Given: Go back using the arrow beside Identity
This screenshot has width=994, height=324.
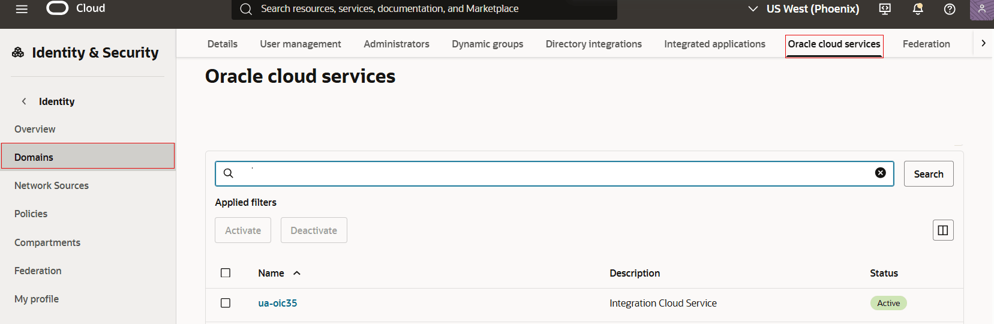Looking at the screenshot, I should pyautogui.click(x=24, y=101).
